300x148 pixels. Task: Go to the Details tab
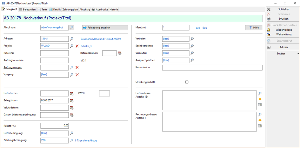(x=55, y=9)
